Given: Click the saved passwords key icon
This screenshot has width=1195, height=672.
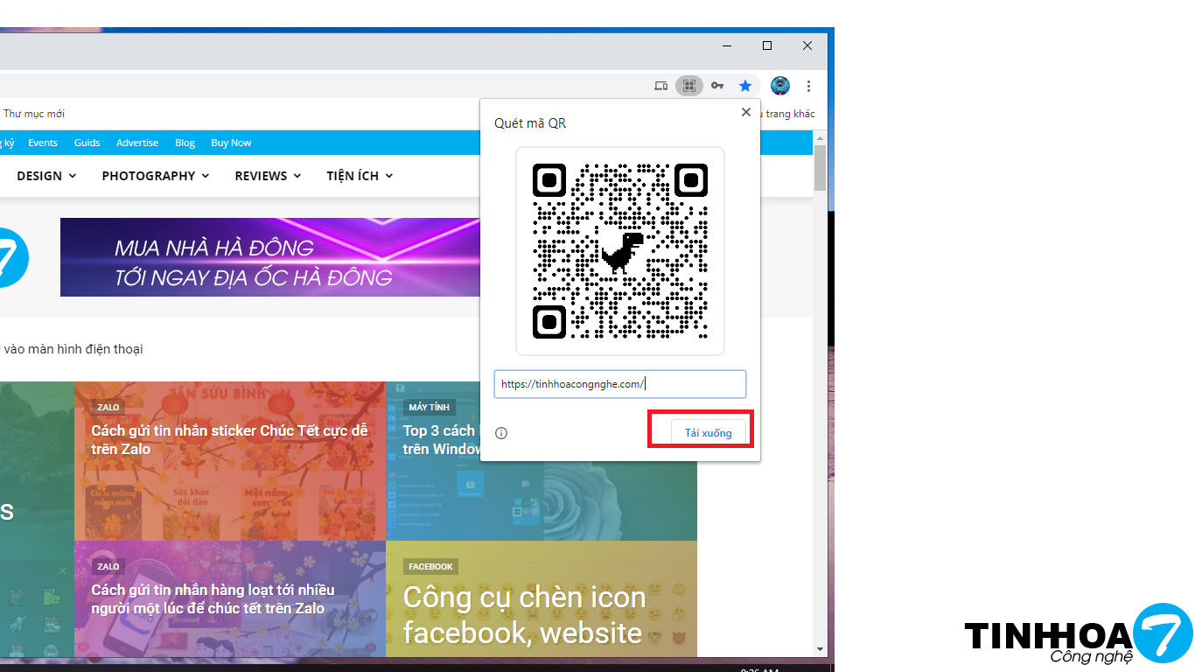Looking at the screenshot, I should point(717,86).
